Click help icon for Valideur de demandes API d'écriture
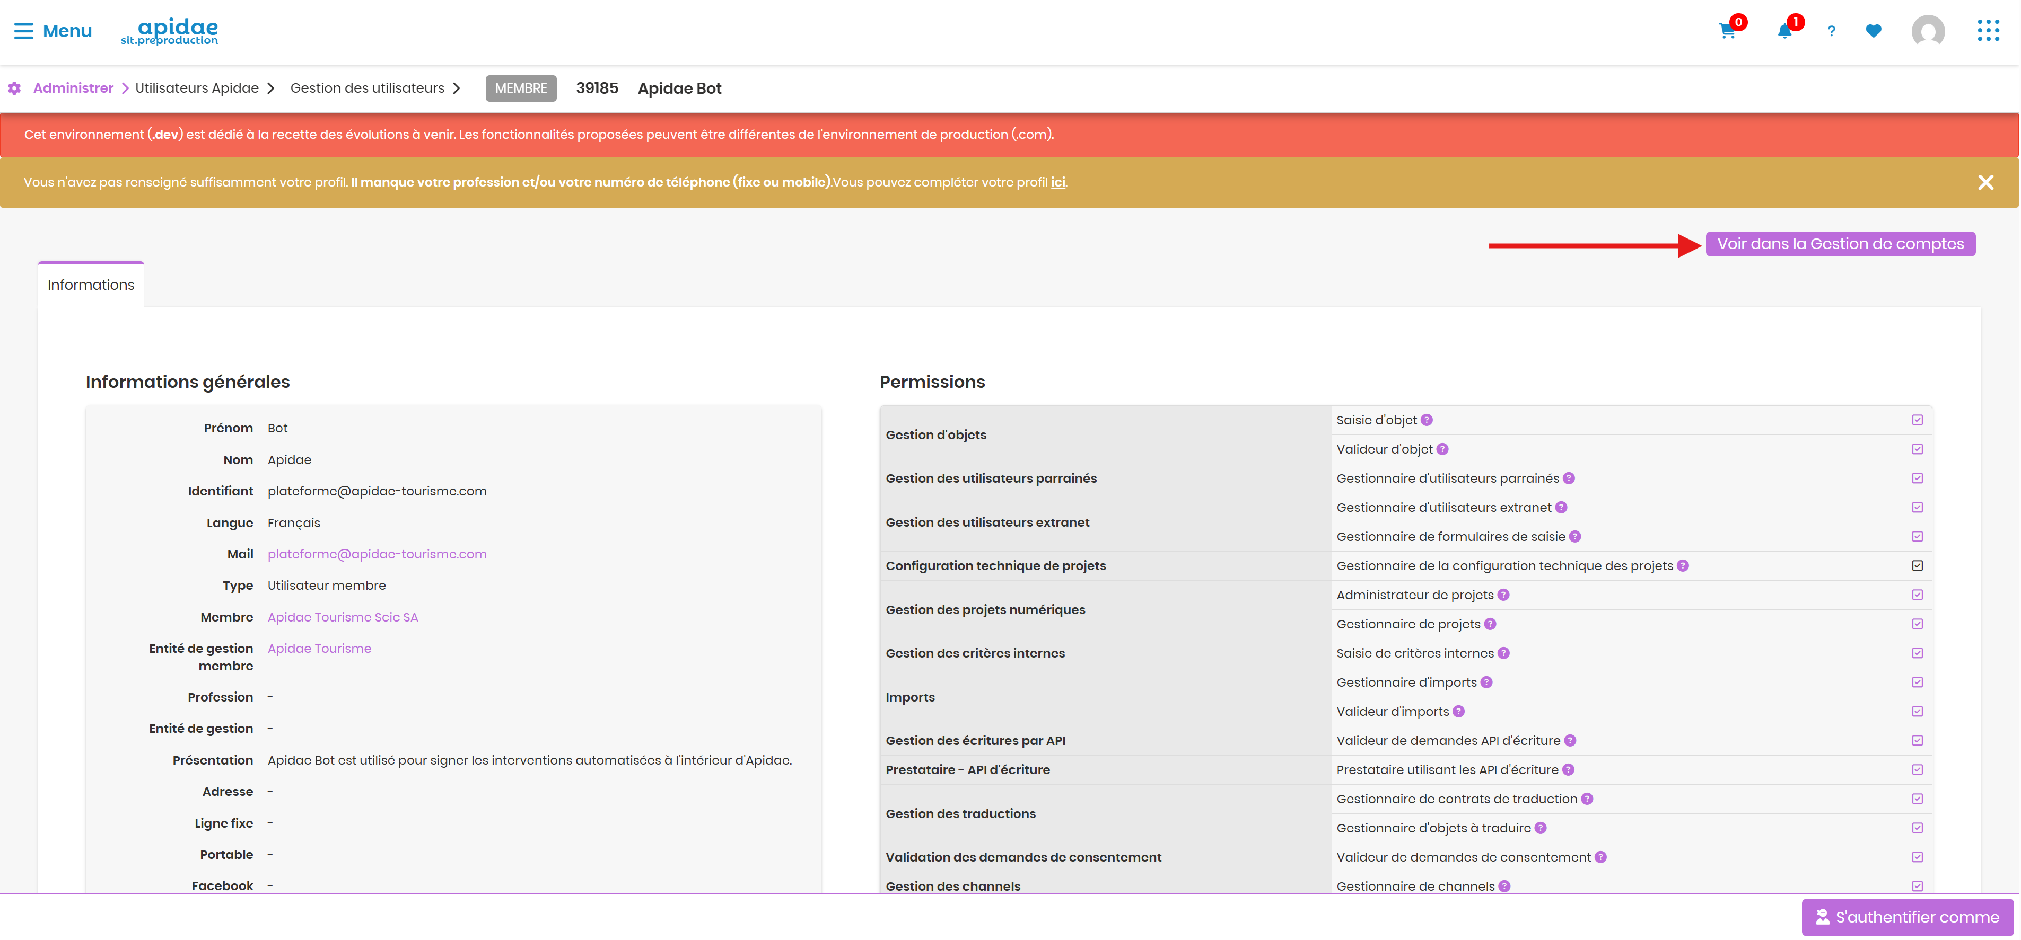 point(1571,741)
